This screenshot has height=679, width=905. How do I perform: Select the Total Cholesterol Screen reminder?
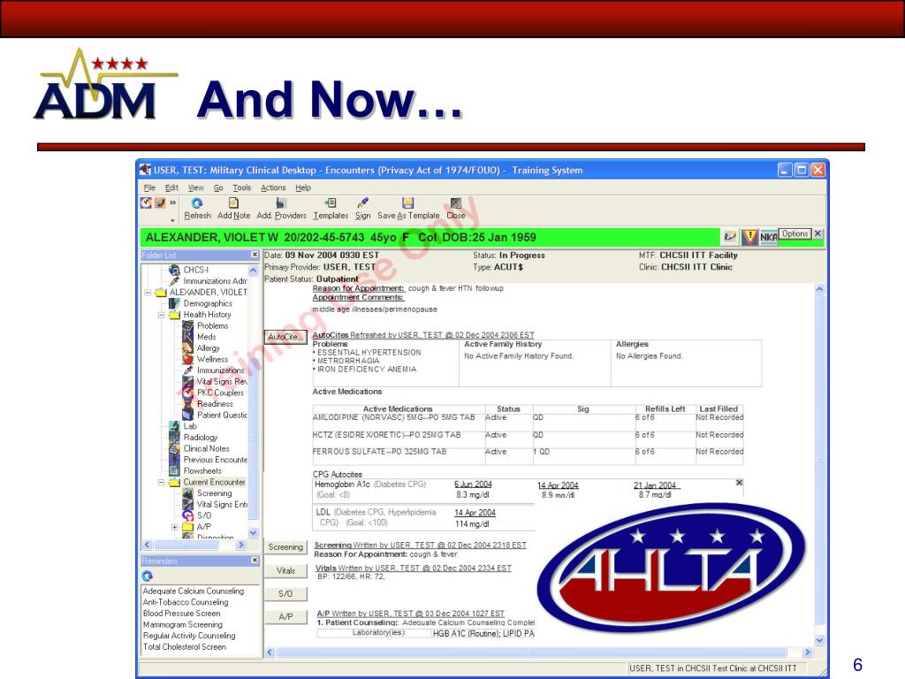pos(184,647)
